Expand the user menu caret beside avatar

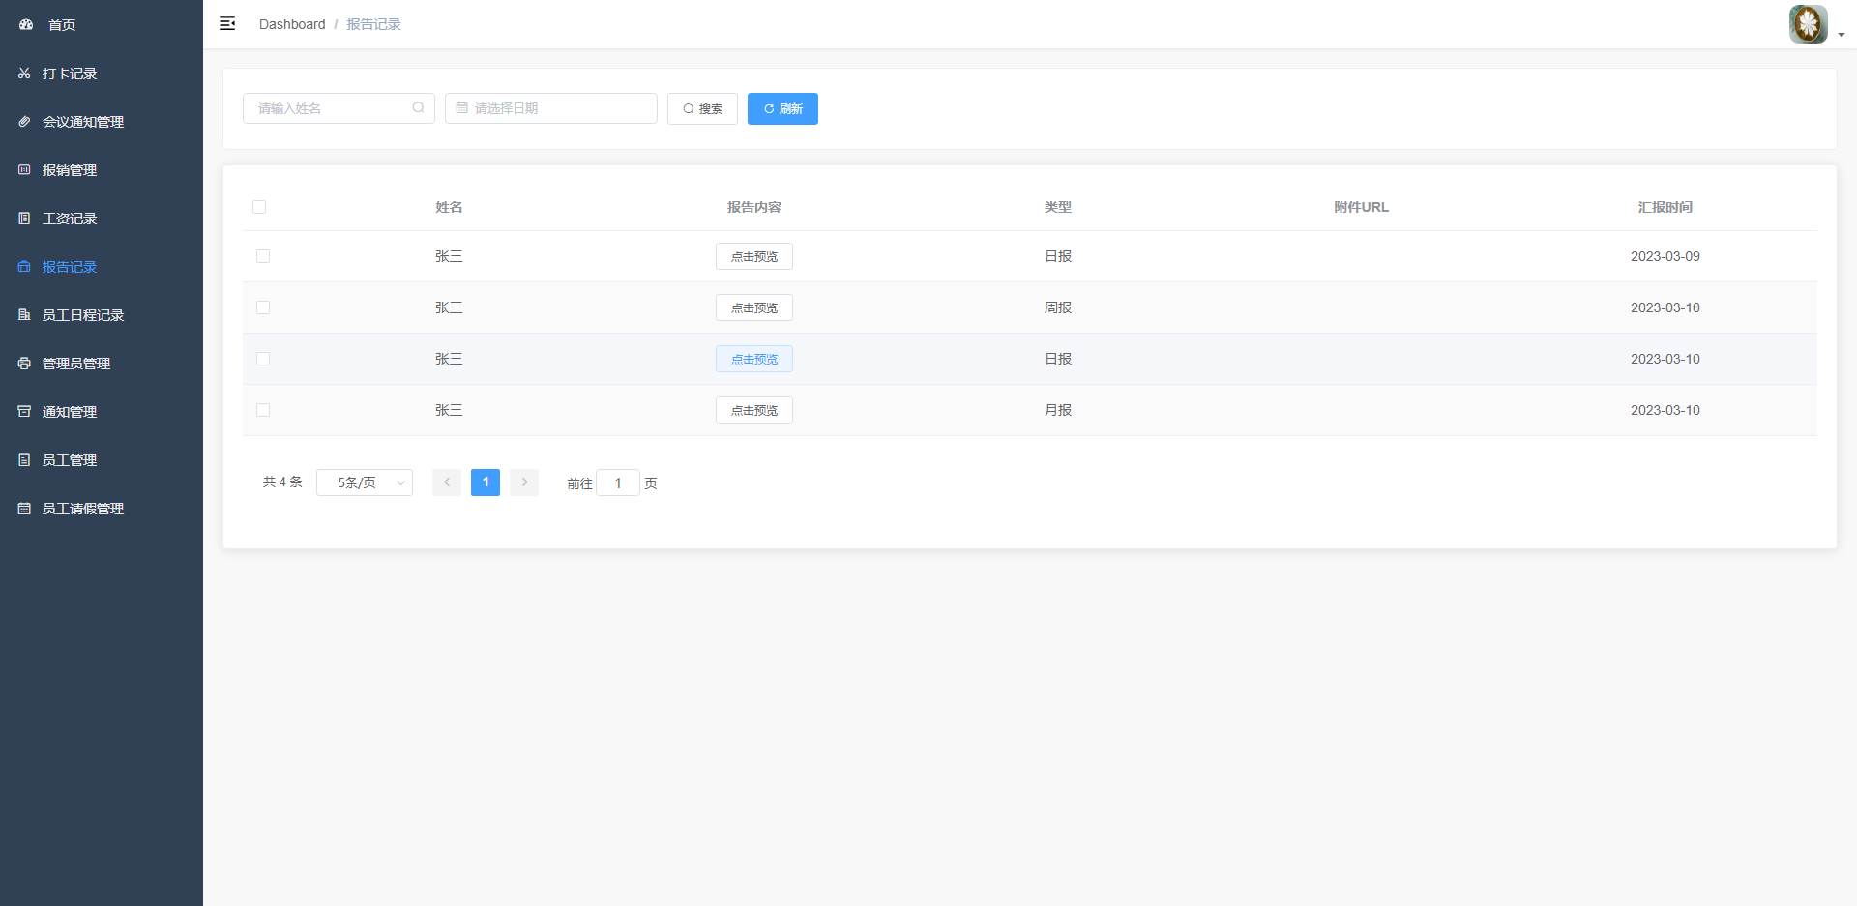coord(1842,35)
